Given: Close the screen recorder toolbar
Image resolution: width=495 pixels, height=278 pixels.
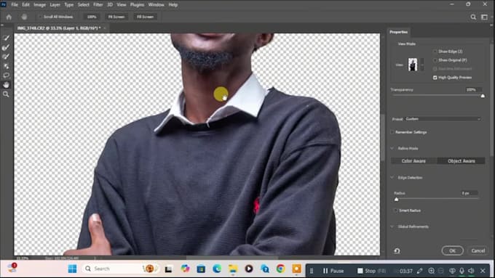Looking at the screenshot, I should click(483, 271).
